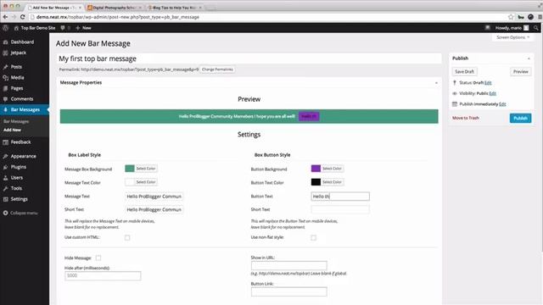Click Save Draft button
Screen dimensions: 543x305
(x=464, y=71)
